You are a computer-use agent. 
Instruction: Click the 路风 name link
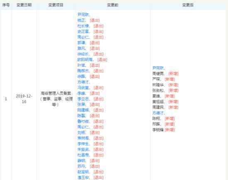click(81, 48)
